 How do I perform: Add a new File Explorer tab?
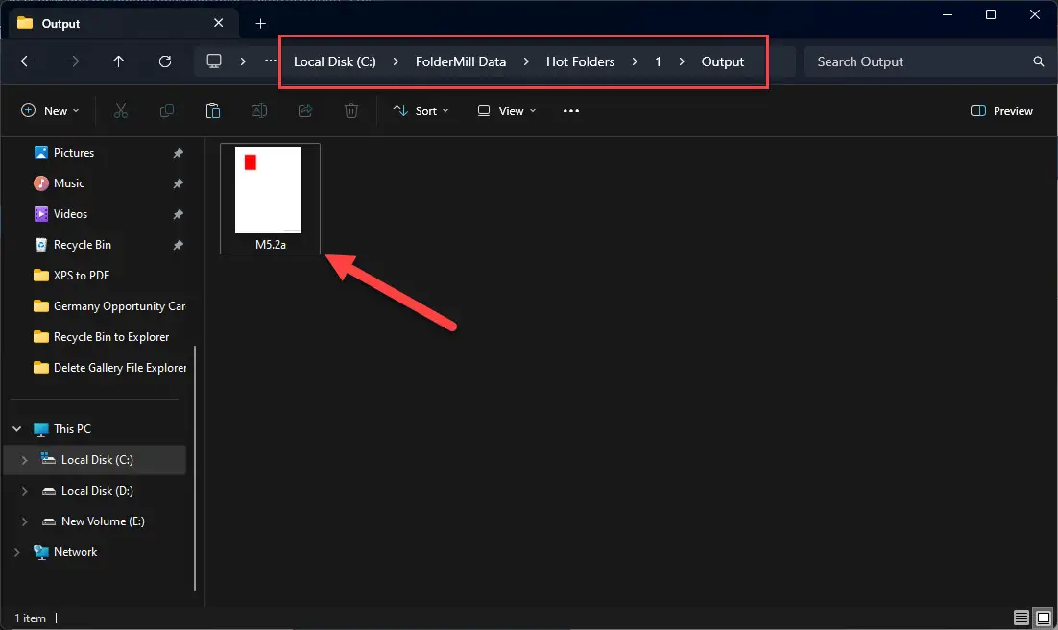coord(260,24)
